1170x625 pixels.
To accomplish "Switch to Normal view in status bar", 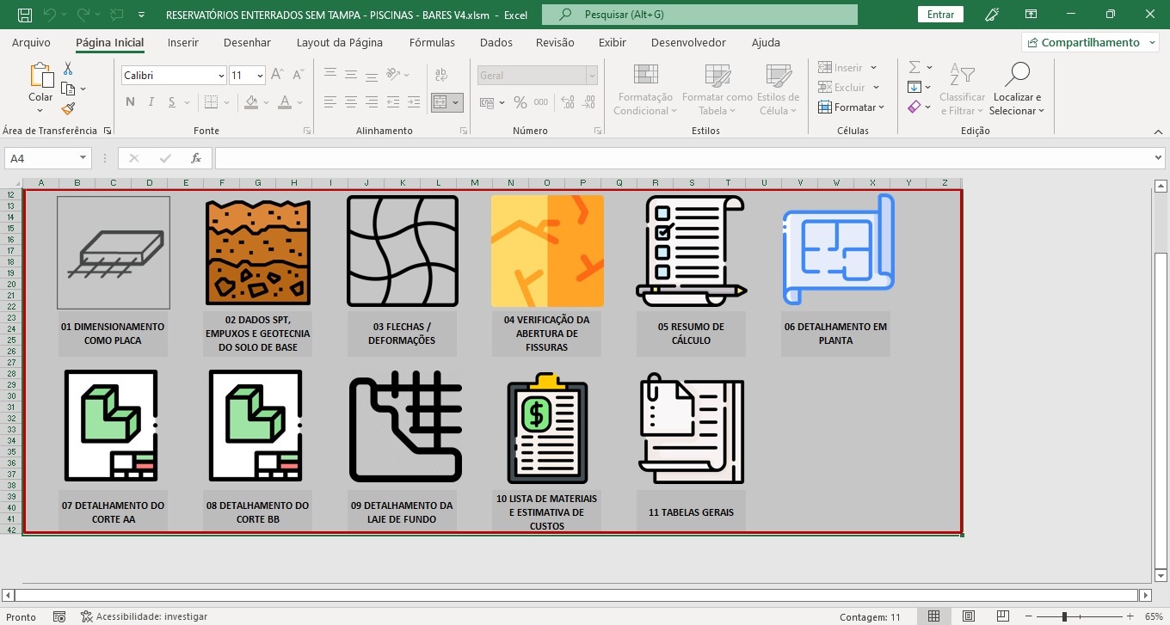I will pos(933,616).
